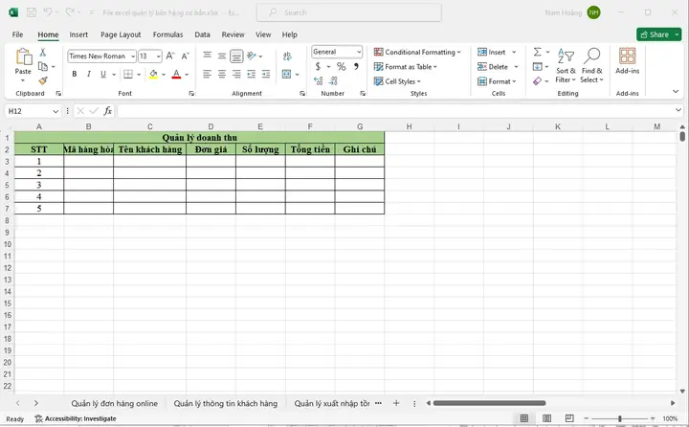Switch to Page Layout view icon
The width and height of the screenshot is (689, 427).
tap(546, 418)
